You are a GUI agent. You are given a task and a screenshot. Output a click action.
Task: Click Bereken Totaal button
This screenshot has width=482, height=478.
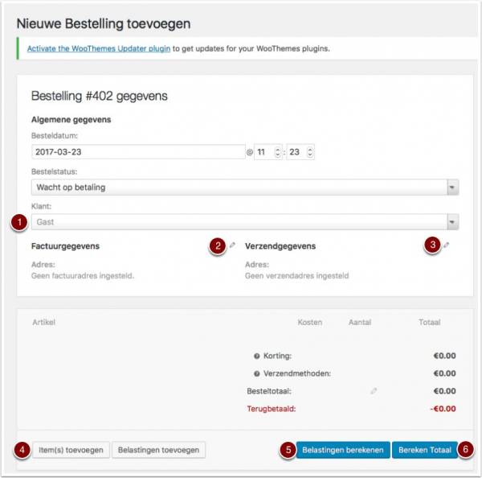pyautogui.click(x=425, y=450)
